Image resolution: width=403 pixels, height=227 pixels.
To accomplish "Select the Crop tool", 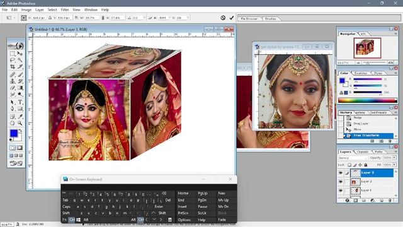I will pos(13,66).
